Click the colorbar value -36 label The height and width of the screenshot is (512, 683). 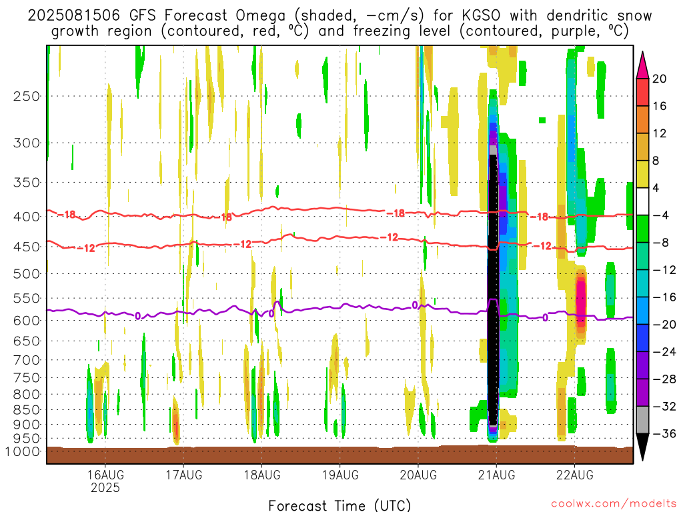click(664, 433)
